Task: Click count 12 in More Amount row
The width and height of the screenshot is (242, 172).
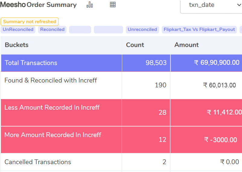Action: 163,140
